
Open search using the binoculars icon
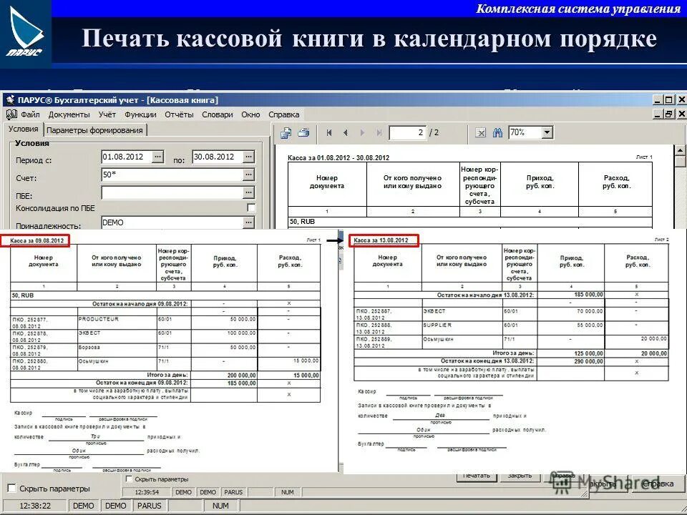point(498,132)
